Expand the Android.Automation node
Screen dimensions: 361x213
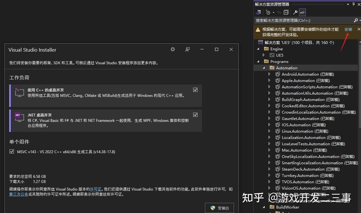click(269, 74)
